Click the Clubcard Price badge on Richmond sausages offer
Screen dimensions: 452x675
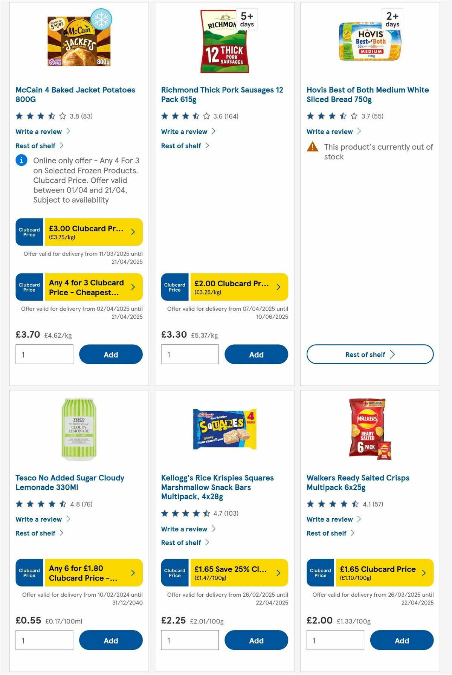click(174, 287)
